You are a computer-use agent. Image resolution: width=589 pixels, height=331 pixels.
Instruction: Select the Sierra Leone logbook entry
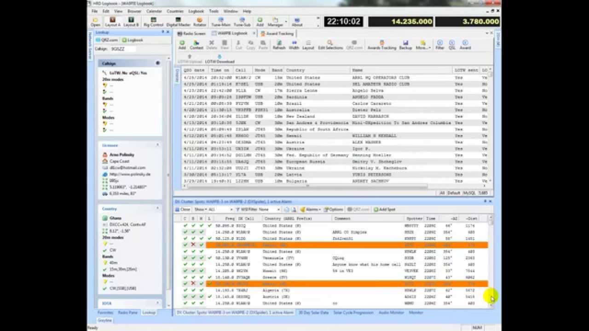[335, 91]
